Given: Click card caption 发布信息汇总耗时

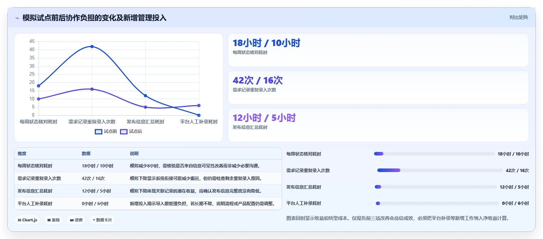Looking at the screenshot, I should [x=250, y=127].
